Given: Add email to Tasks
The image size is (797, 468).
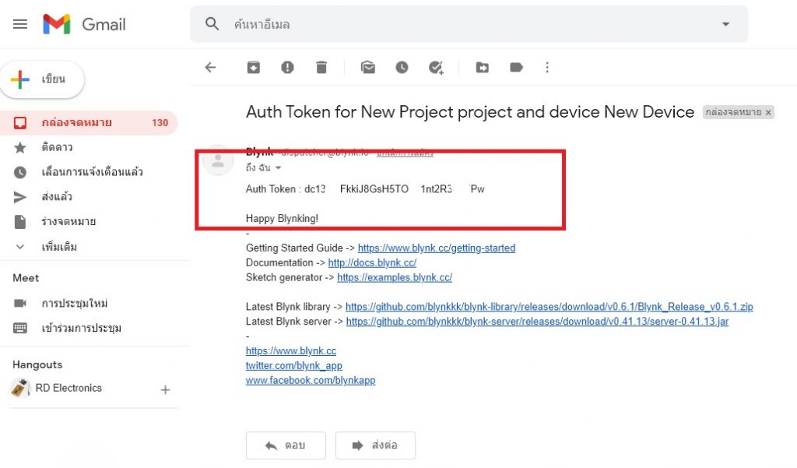Looking at the screenshot, I should (x=436, y=67).
